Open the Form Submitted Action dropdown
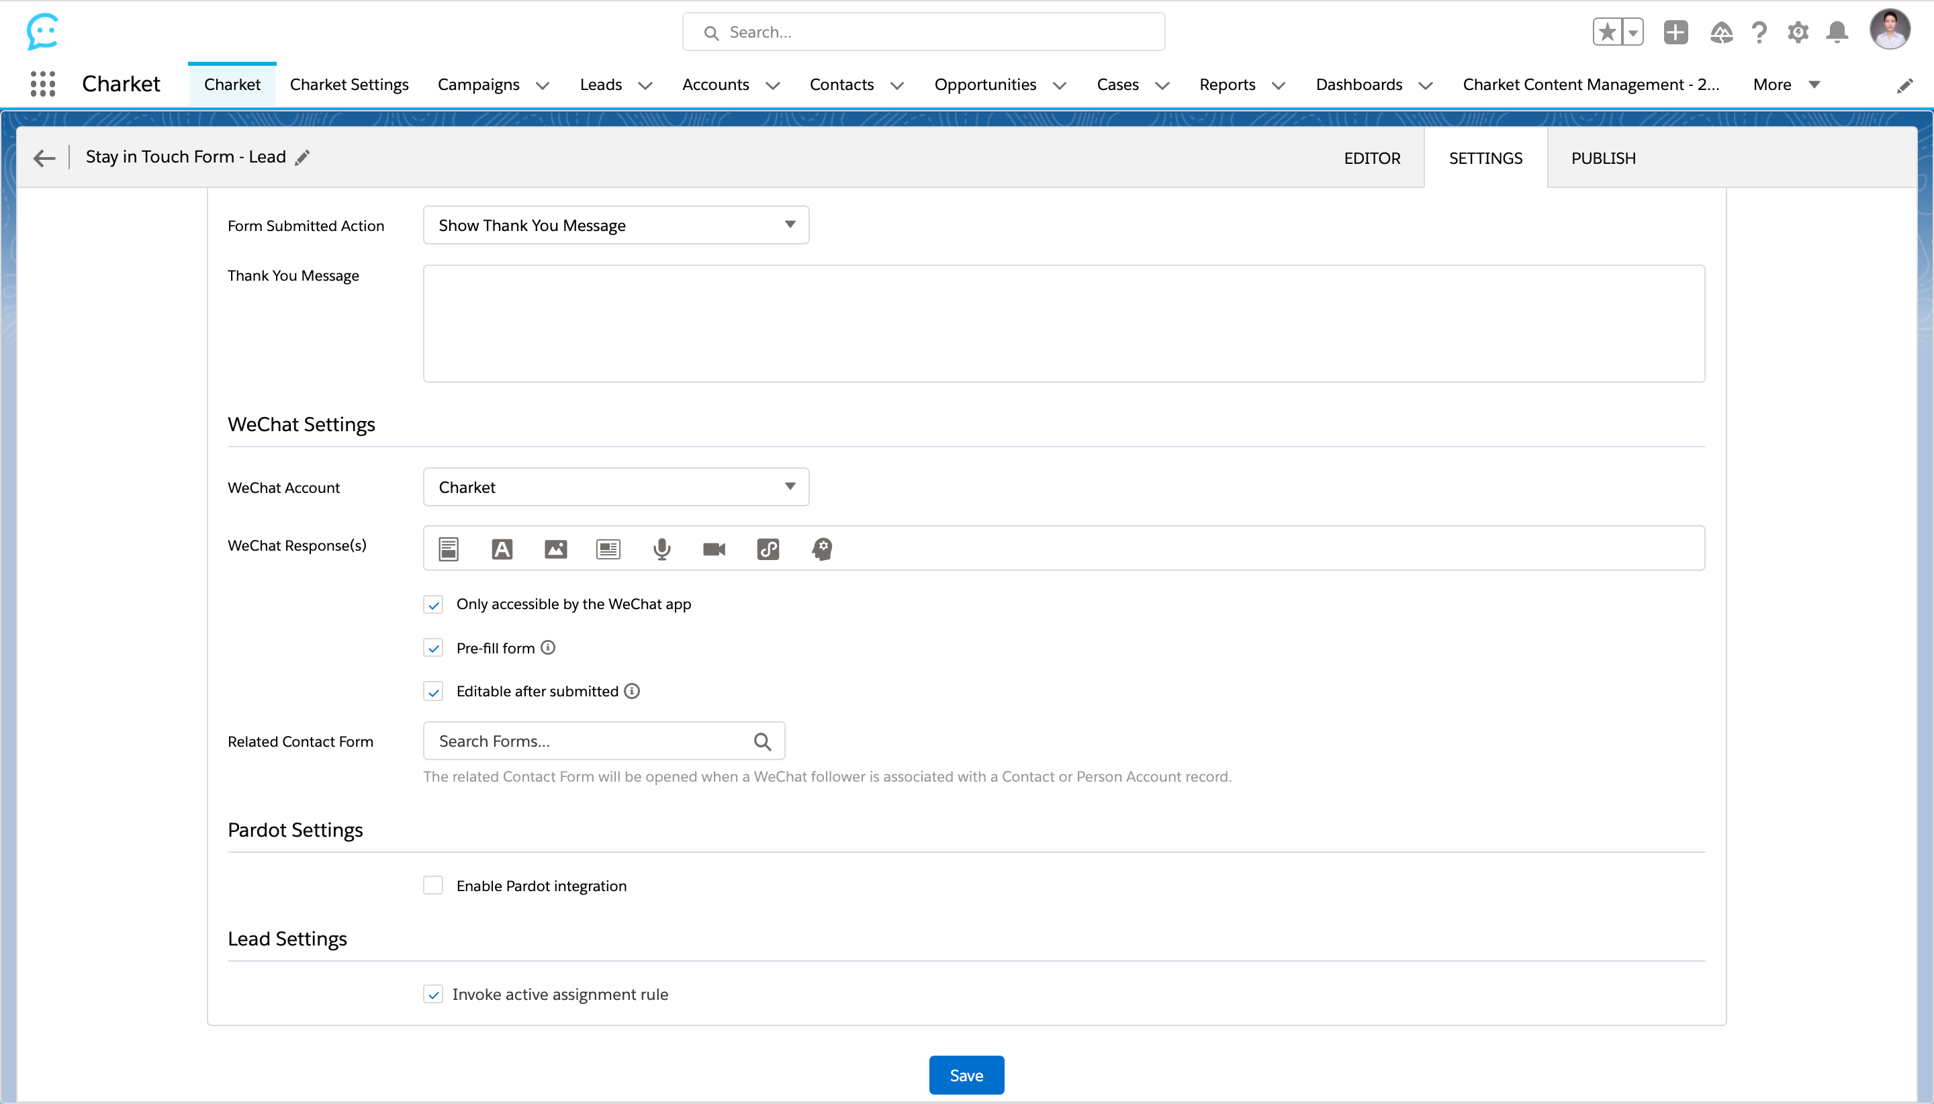This screenshot has width=1934, height=1104. (616, 225)
